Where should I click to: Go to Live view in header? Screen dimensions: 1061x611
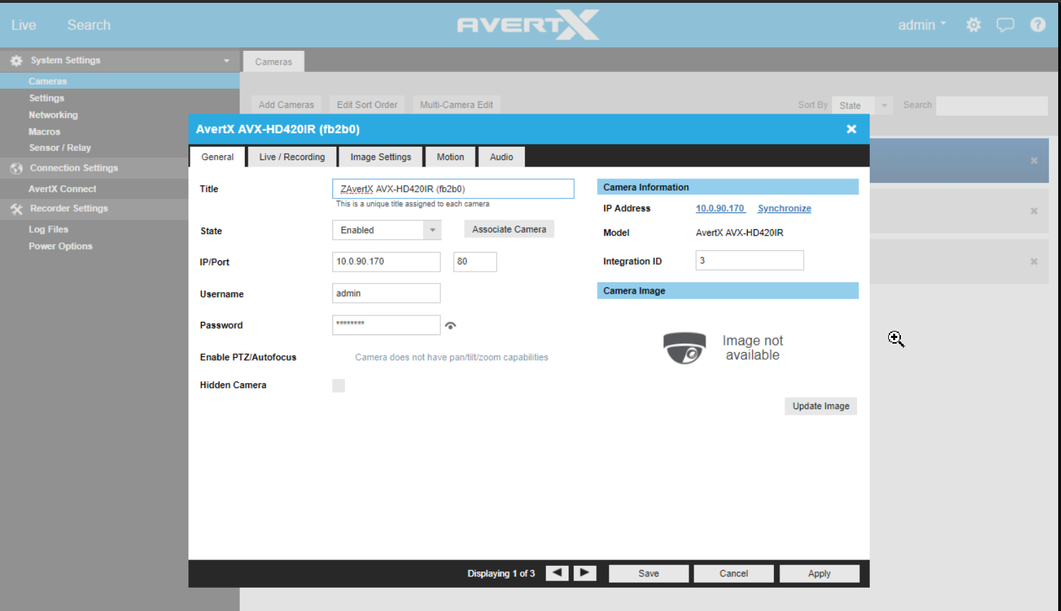click(x=23, y=25)
